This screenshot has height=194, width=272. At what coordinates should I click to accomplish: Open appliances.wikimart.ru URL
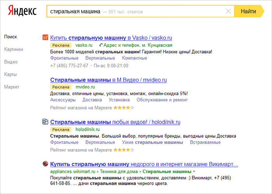click(73, 171)
